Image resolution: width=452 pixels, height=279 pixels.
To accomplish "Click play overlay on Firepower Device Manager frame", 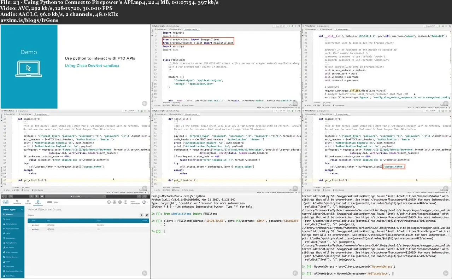I will [145, 273].
